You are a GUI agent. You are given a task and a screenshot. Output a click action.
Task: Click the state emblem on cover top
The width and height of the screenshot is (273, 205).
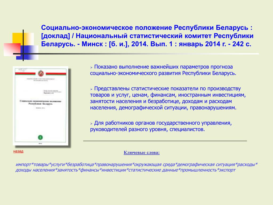(41, 74)
